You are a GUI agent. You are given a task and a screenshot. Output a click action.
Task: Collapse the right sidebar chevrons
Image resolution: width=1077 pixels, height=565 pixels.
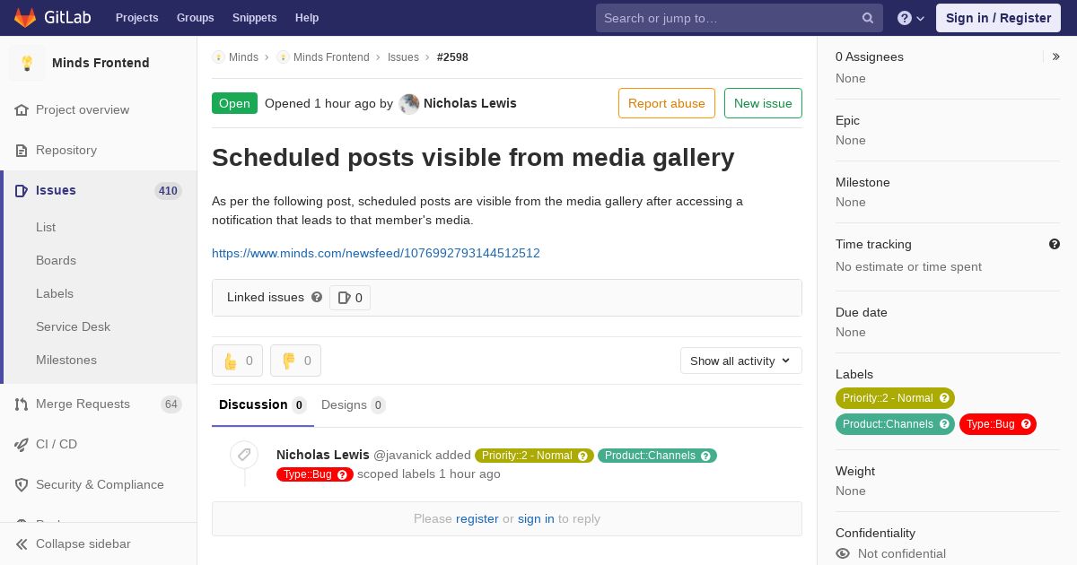point(1056,56)
